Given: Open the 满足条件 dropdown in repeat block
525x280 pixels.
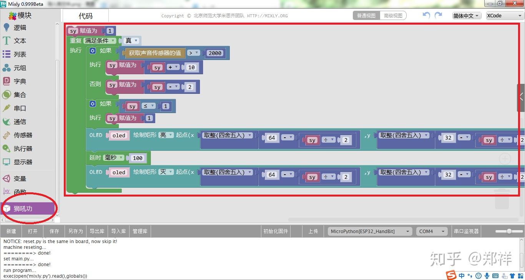Looking at the screenshot, I should click(x=100, y=40).
